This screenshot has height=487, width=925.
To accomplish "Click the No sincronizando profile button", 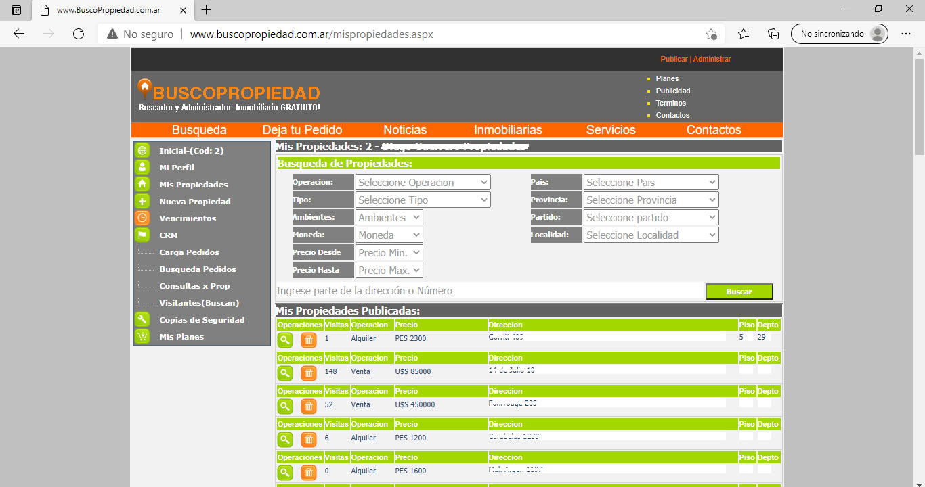I will (839, 34).
